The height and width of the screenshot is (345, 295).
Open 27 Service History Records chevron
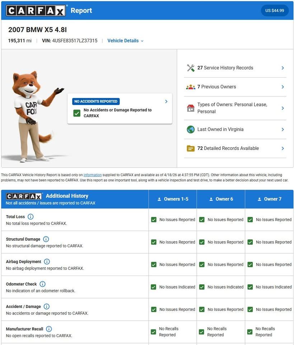pos(283,68)
